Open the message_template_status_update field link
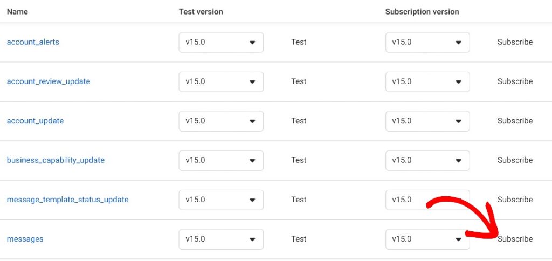 [67, 200]
